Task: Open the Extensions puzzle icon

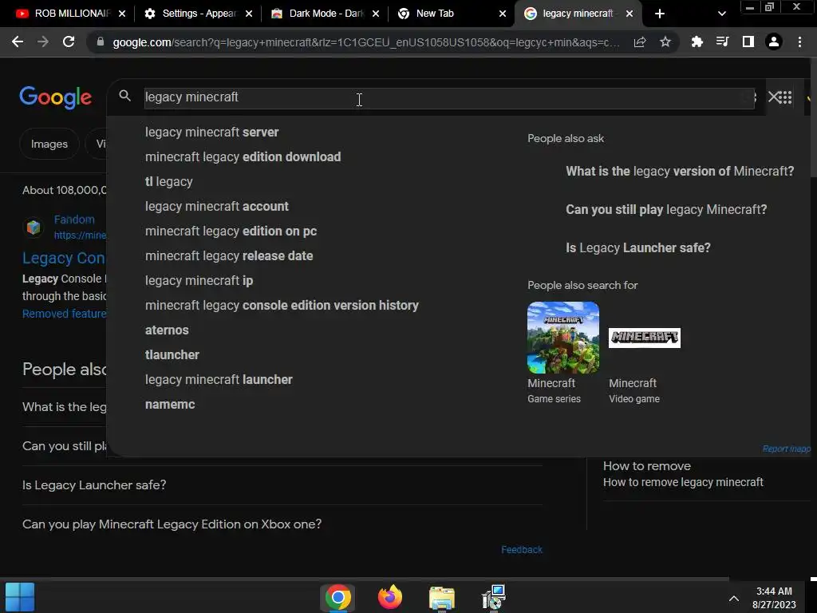Action: (x=697, y=42)
